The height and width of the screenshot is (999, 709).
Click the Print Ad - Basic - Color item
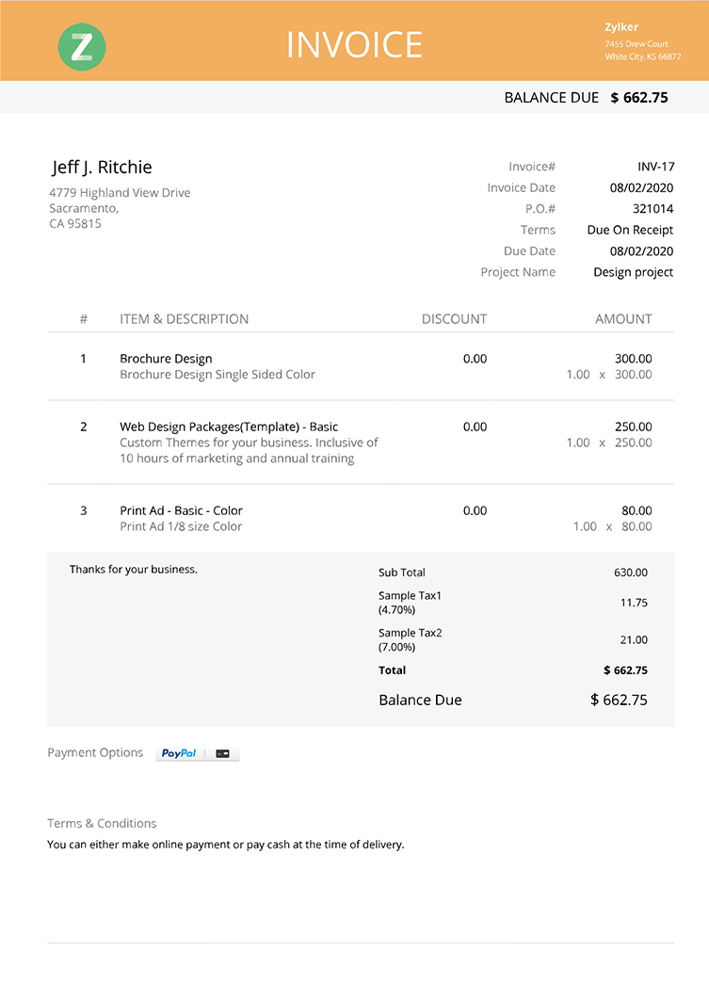point(181,510)
